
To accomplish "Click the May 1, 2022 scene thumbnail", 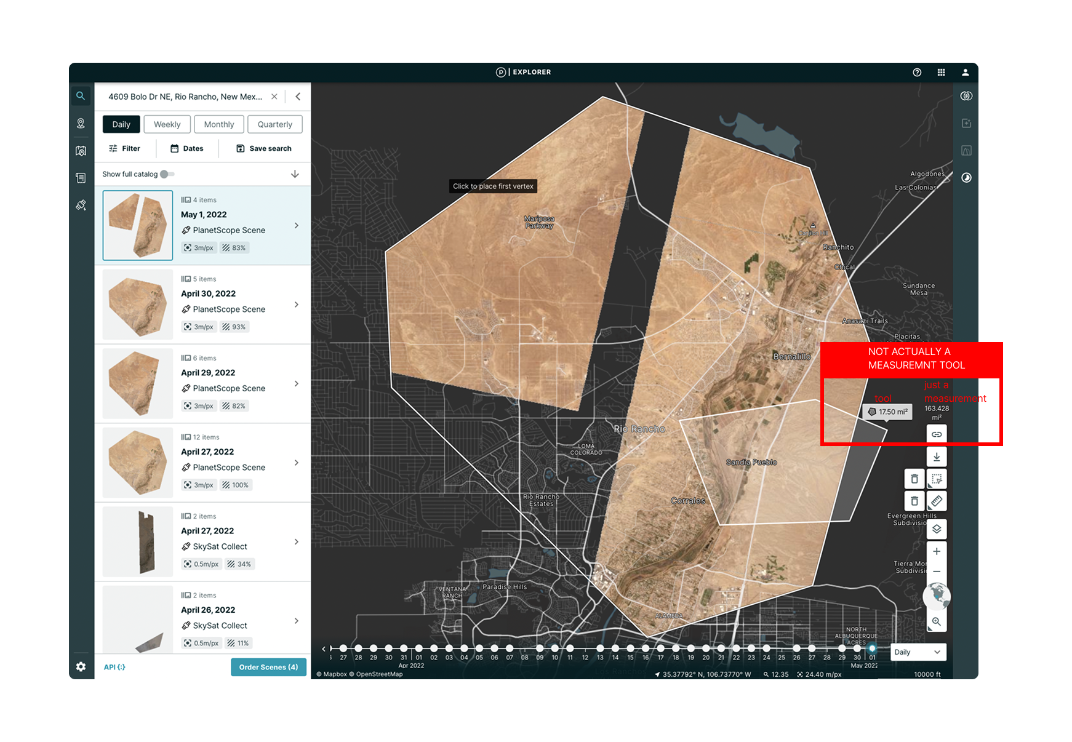I will [x=138, y=225].
